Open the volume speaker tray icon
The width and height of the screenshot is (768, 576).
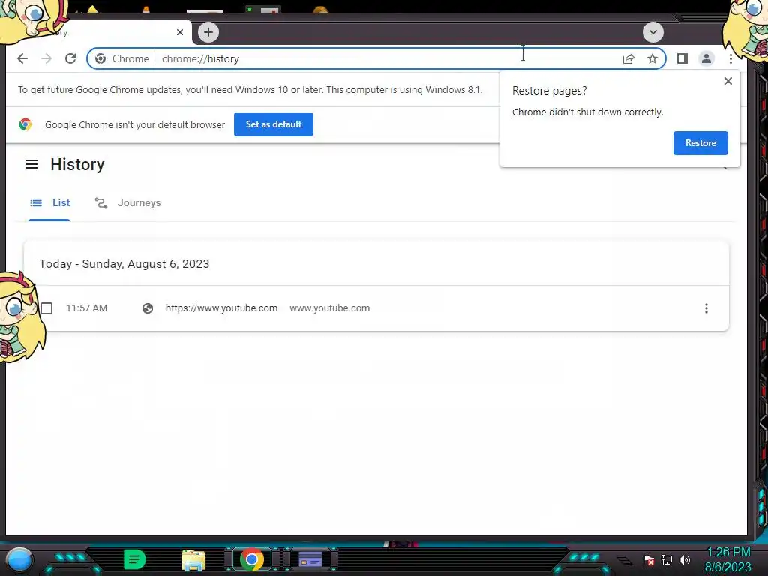tap(685, 560)
